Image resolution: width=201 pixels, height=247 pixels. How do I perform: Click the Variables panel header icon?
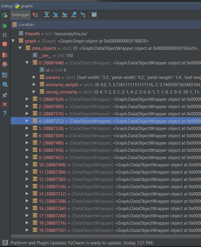[x=15, y=24]
